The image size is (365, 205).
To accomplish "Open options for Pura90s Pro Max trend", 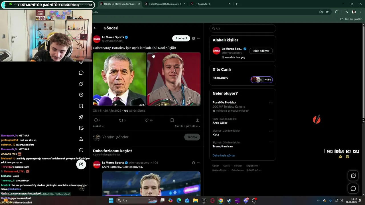I will point(271,102).
